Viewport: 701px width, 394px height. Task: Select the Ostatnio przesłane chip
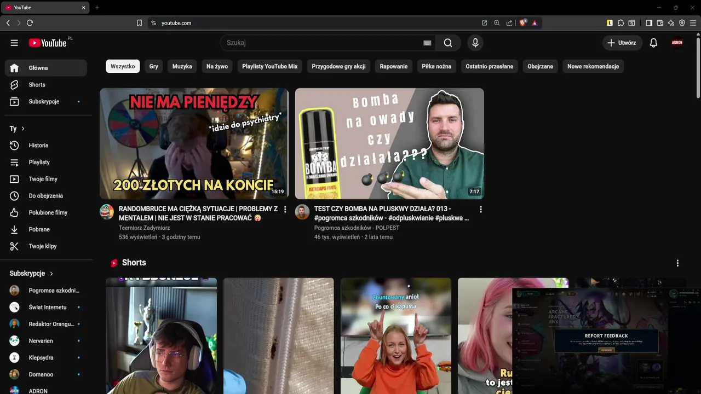pos(490,66)
